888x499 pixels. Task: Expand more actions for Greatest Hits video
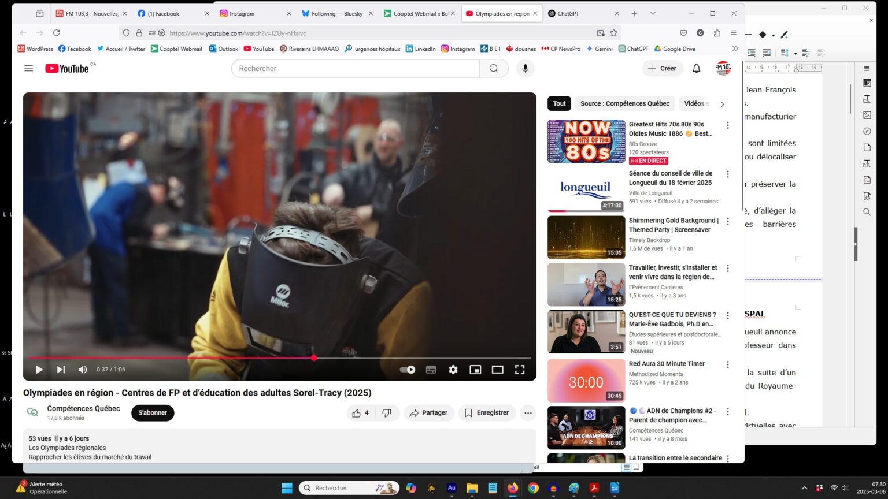click(x=728, y=125)
